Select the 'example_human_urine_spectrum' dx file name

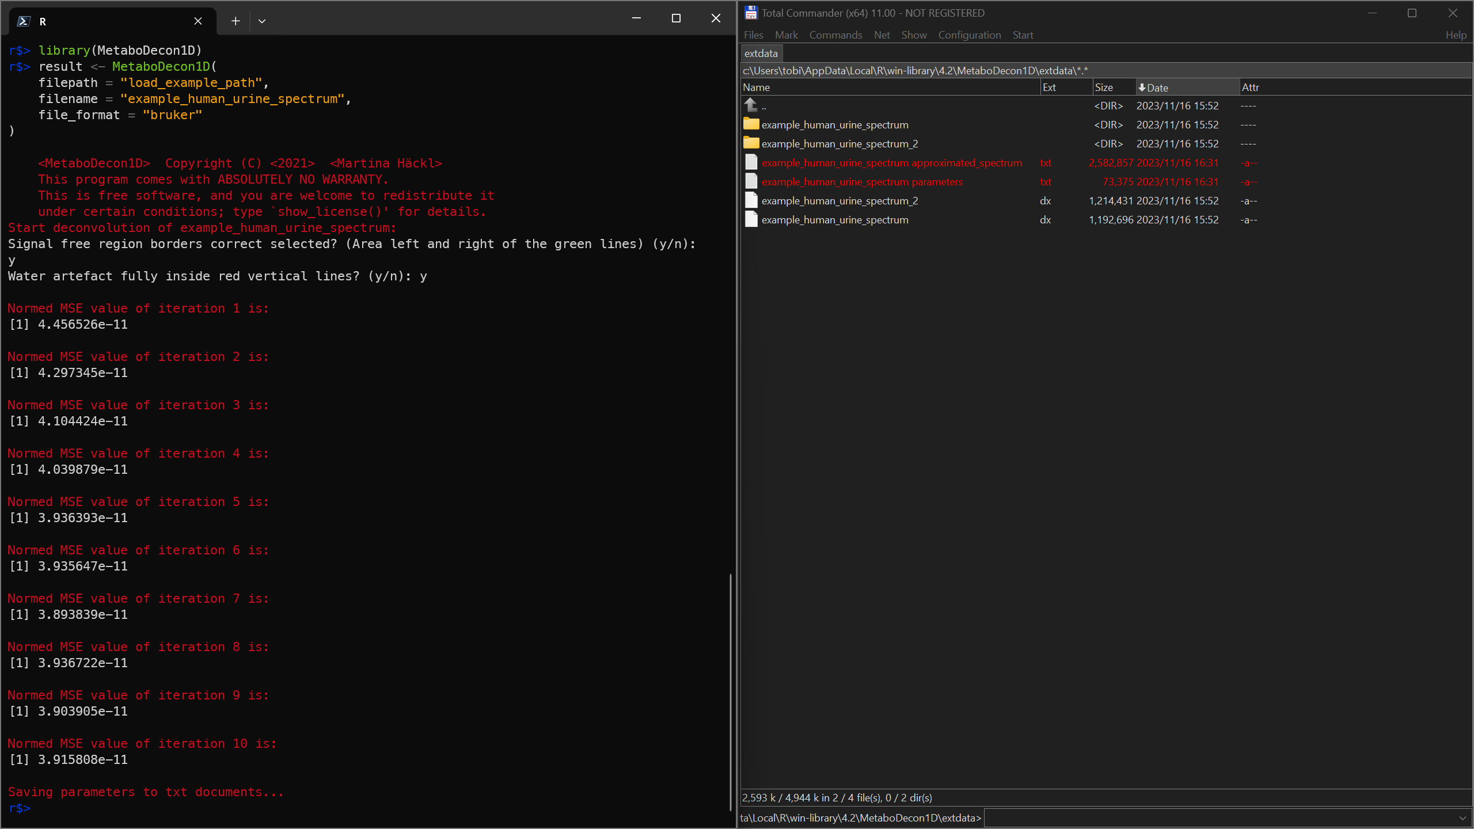[835, 220]
